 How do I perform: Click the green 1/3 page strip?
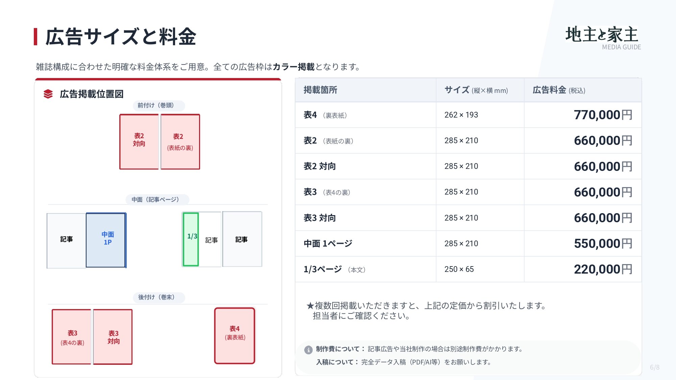click(191, 239)
